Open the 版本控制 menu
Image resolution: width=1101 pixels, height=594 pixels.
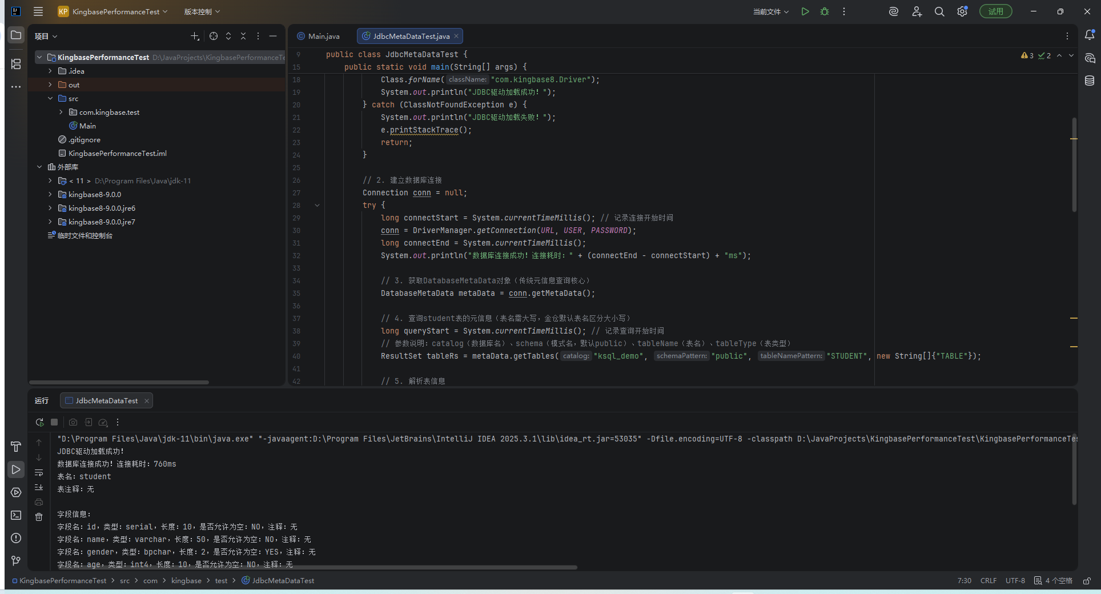click(x=202, y=11)
